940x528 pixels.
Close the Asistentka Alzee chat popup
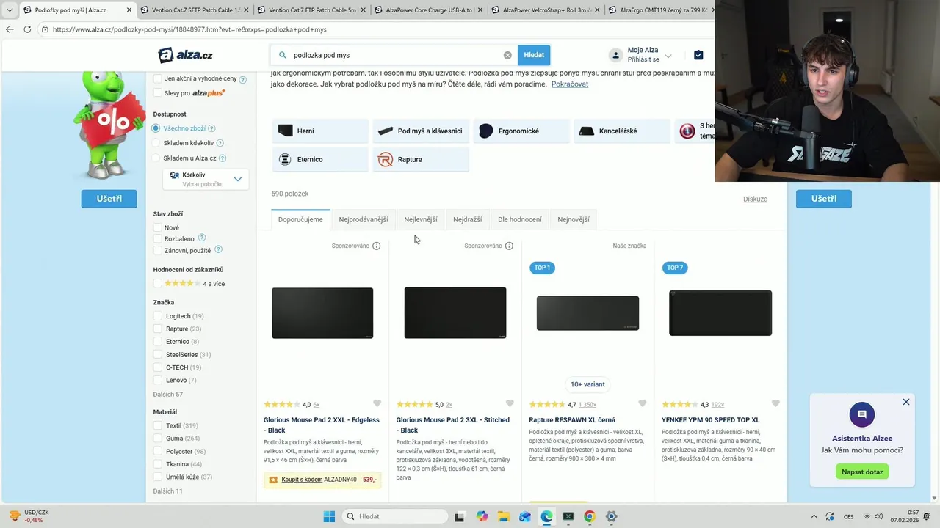(906, 402)
